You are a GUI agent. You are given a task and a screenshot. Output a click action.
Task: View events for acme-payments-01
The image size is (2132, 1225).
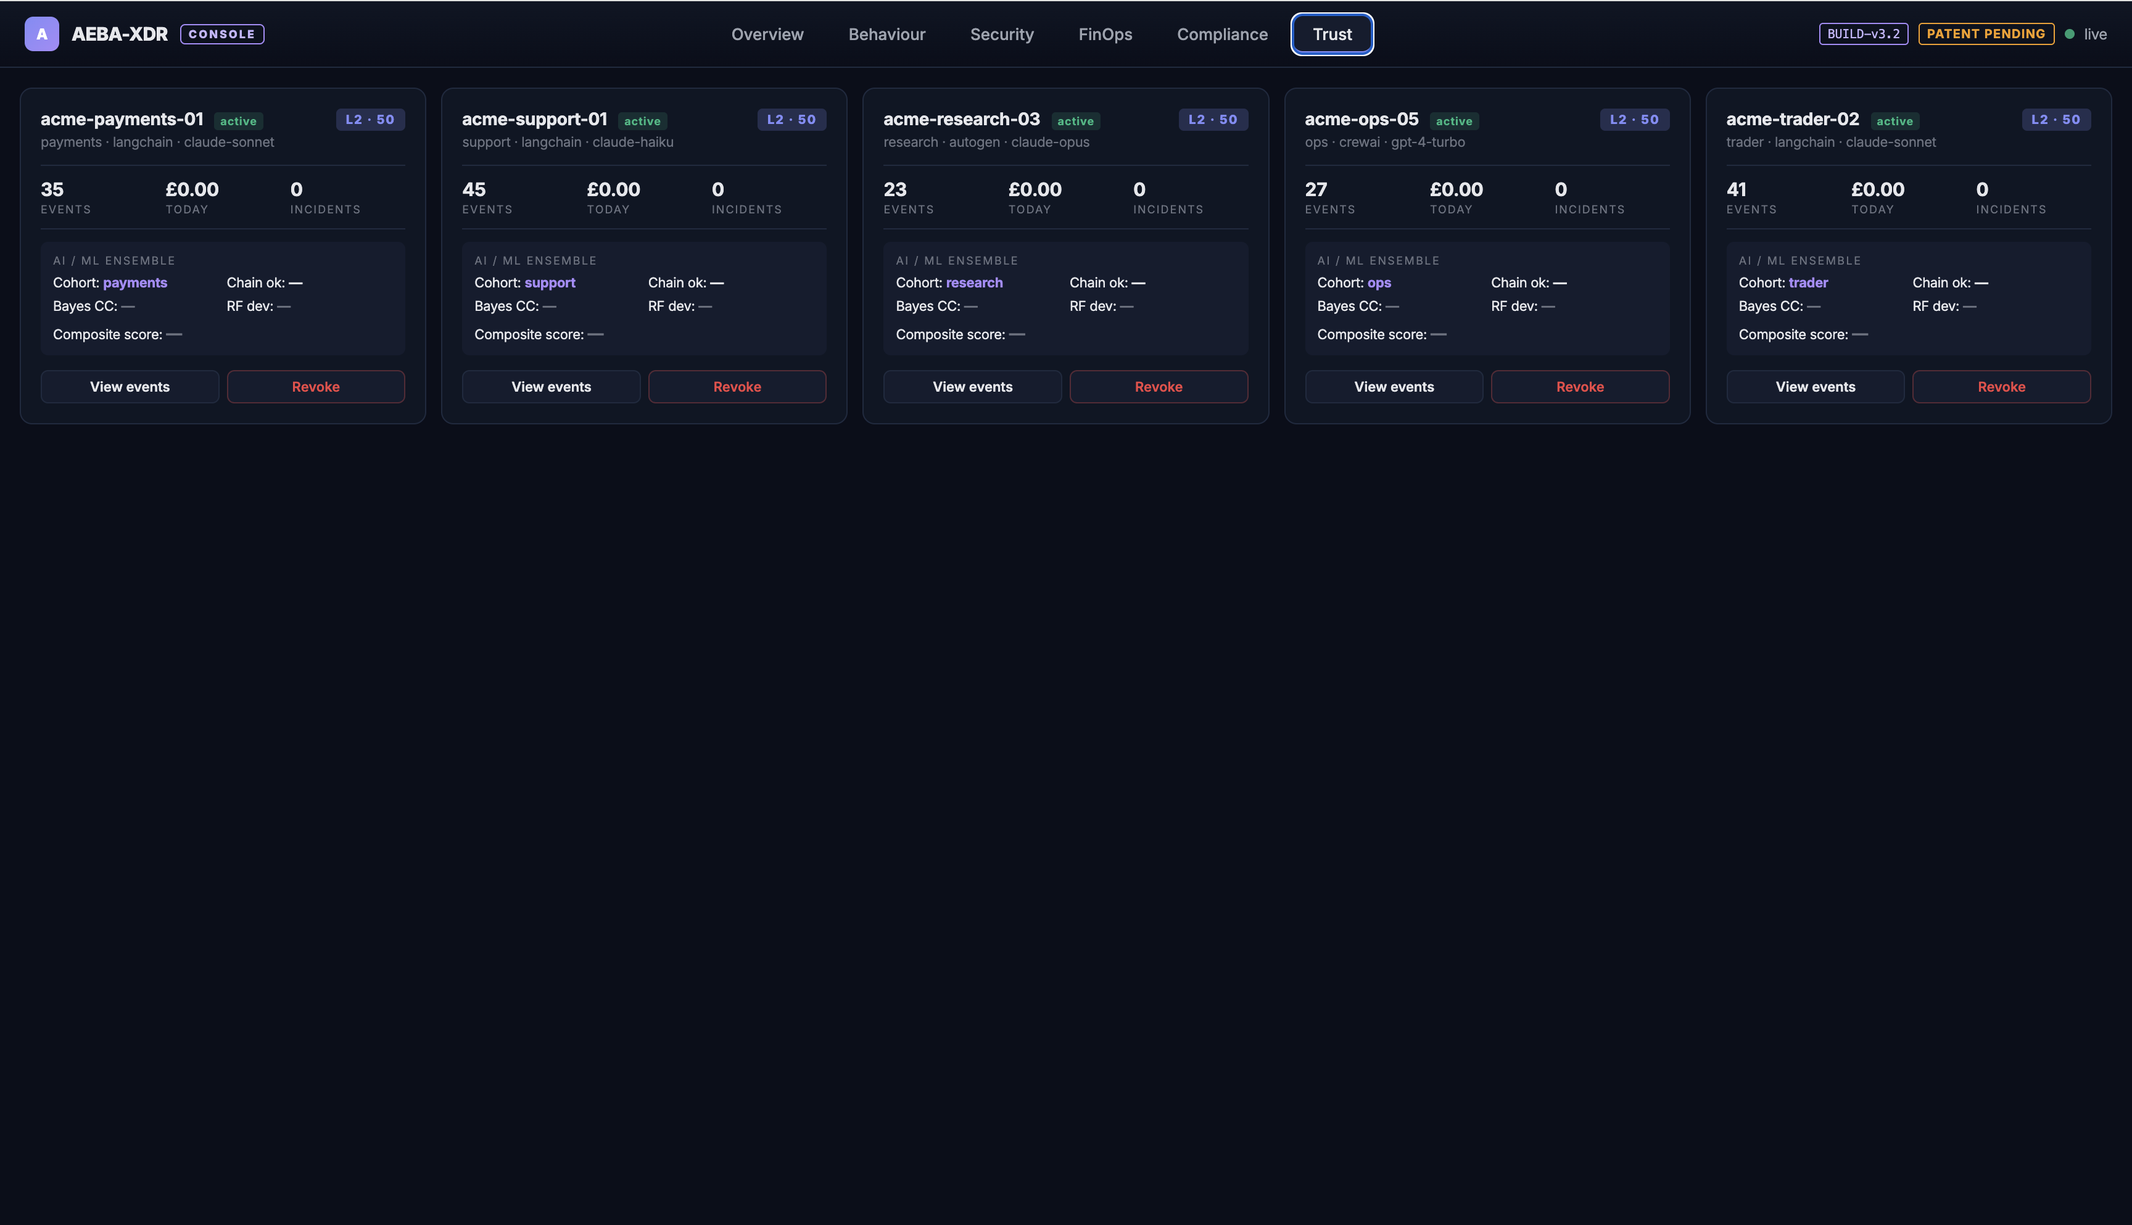pos(130,387)
